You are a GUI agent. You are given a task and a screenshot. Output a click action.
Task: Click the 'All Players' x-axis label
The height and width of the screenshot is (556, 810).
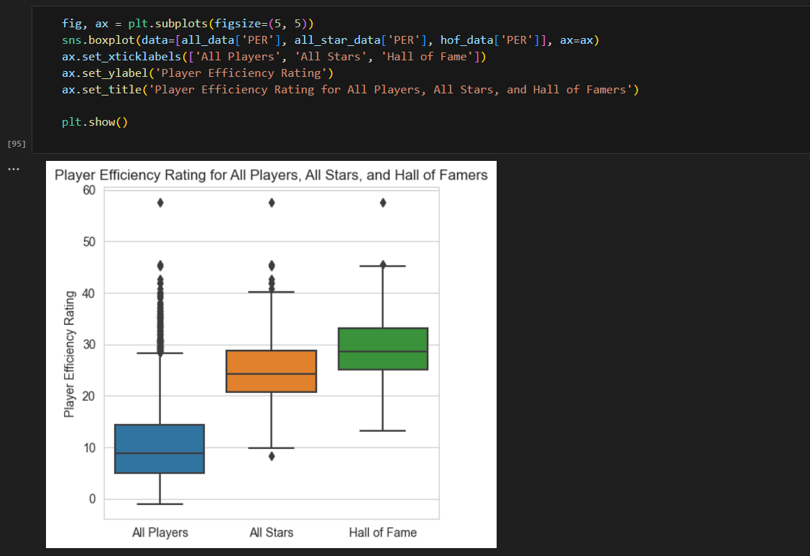[x=160, y=532]
